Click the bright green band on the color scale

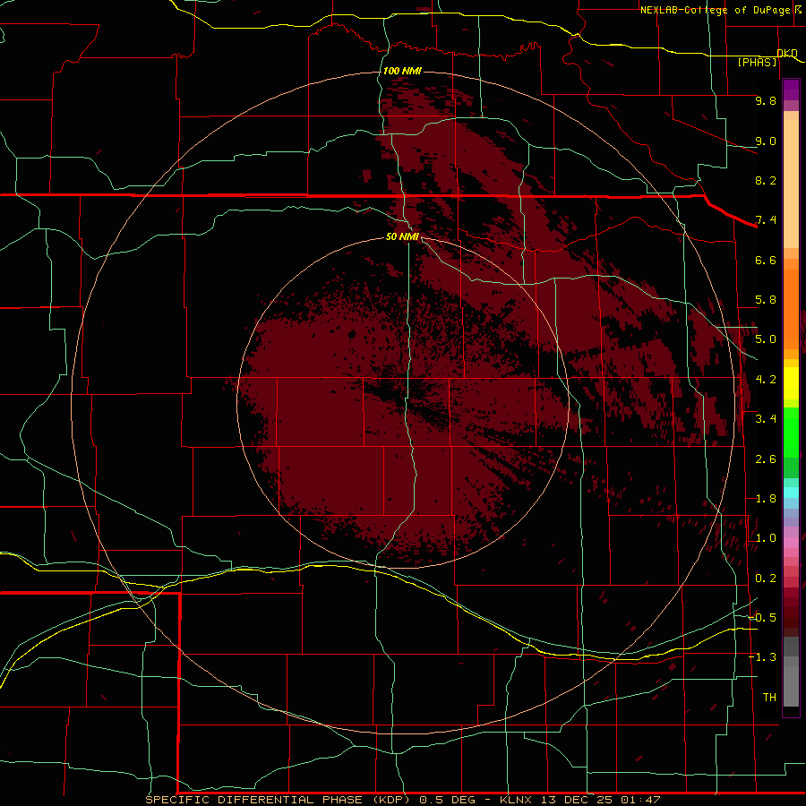(x=791, y=433)
